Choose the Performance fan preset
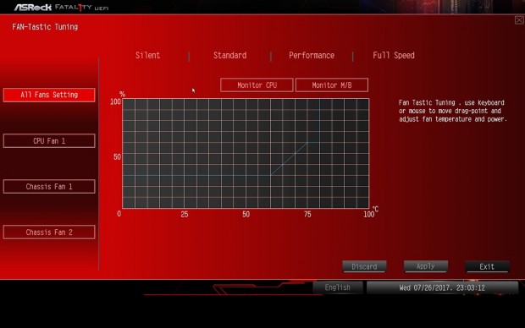525x328 pixels. coord(312,56)
